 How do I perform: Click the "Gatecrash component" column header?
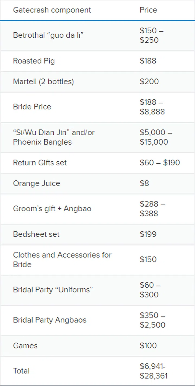point(52,10)
